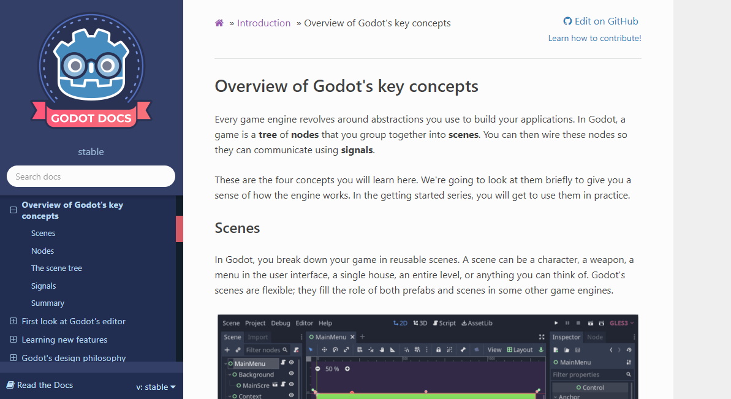Viewport: 731px width, 399px height.
Task: Open the Scene menu in the editor screenshot
Action: click(x=232, y=323)
